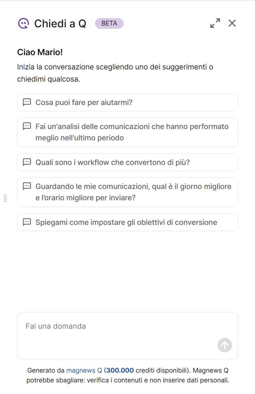Screen dimensions: 255x394
Task: Choose the best-performing communications analysis suggestion
Action: (x=131, y=132)
